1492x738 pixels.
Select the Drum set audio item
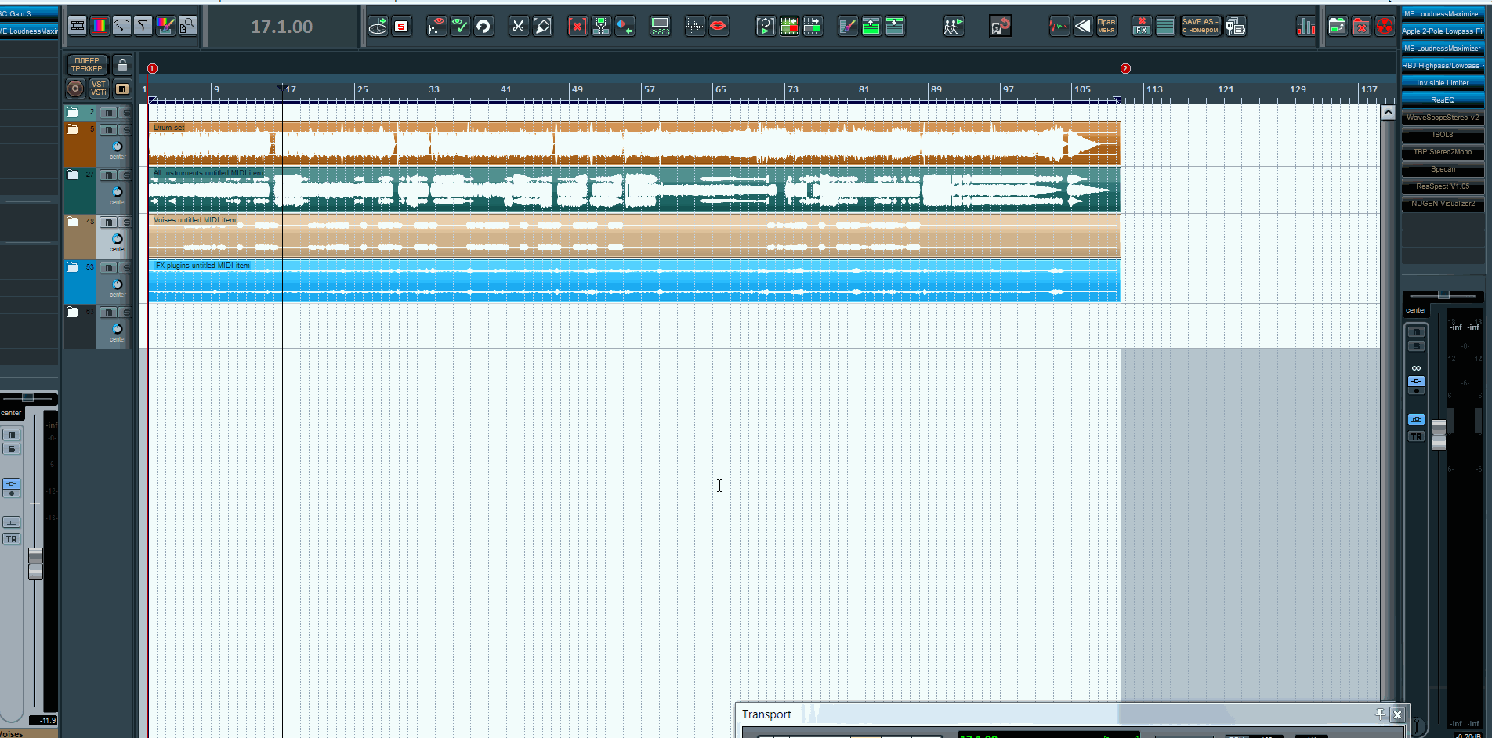[x=634, y=143]
